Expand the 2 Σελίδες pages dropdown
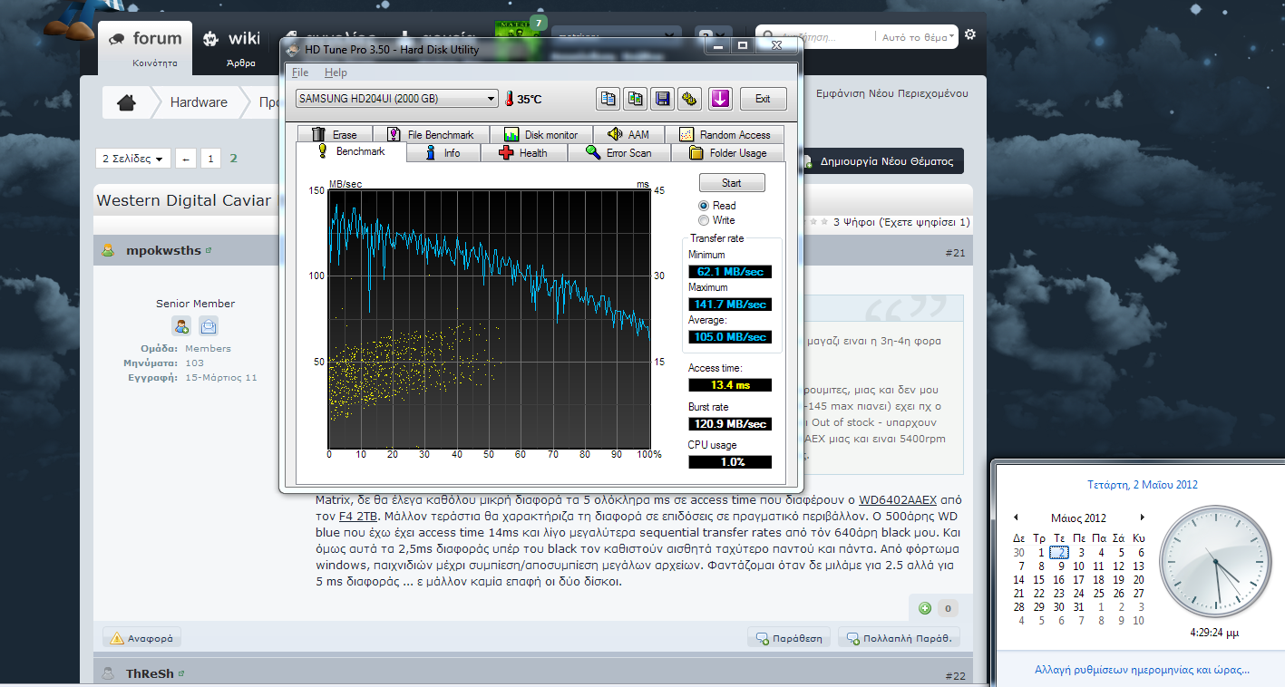1285x687 pixels. click(133, 159)
